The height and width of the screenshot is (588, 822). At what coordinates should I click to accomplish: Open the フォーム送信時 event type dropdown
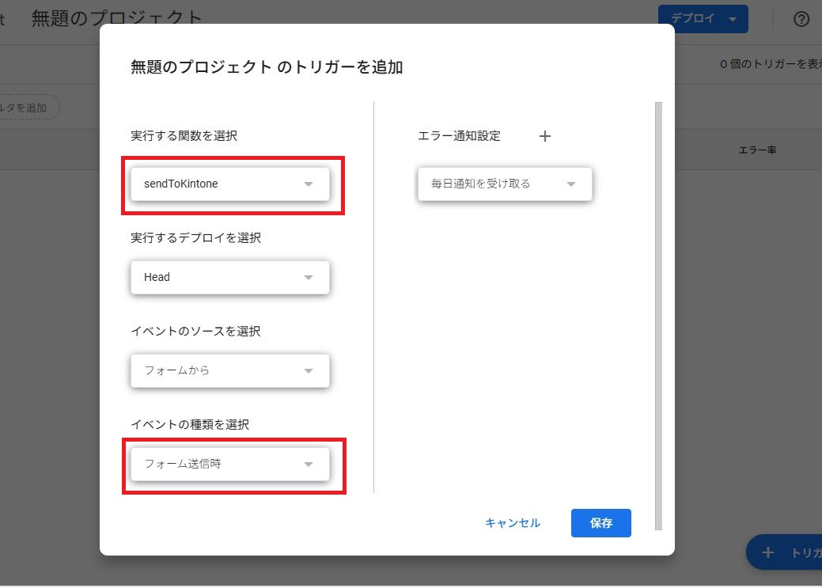point(229,465)
